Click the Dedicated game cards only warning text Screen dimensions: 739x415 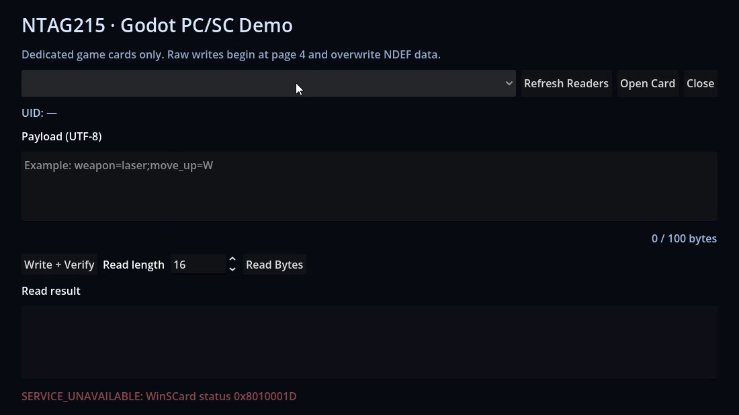231,54
